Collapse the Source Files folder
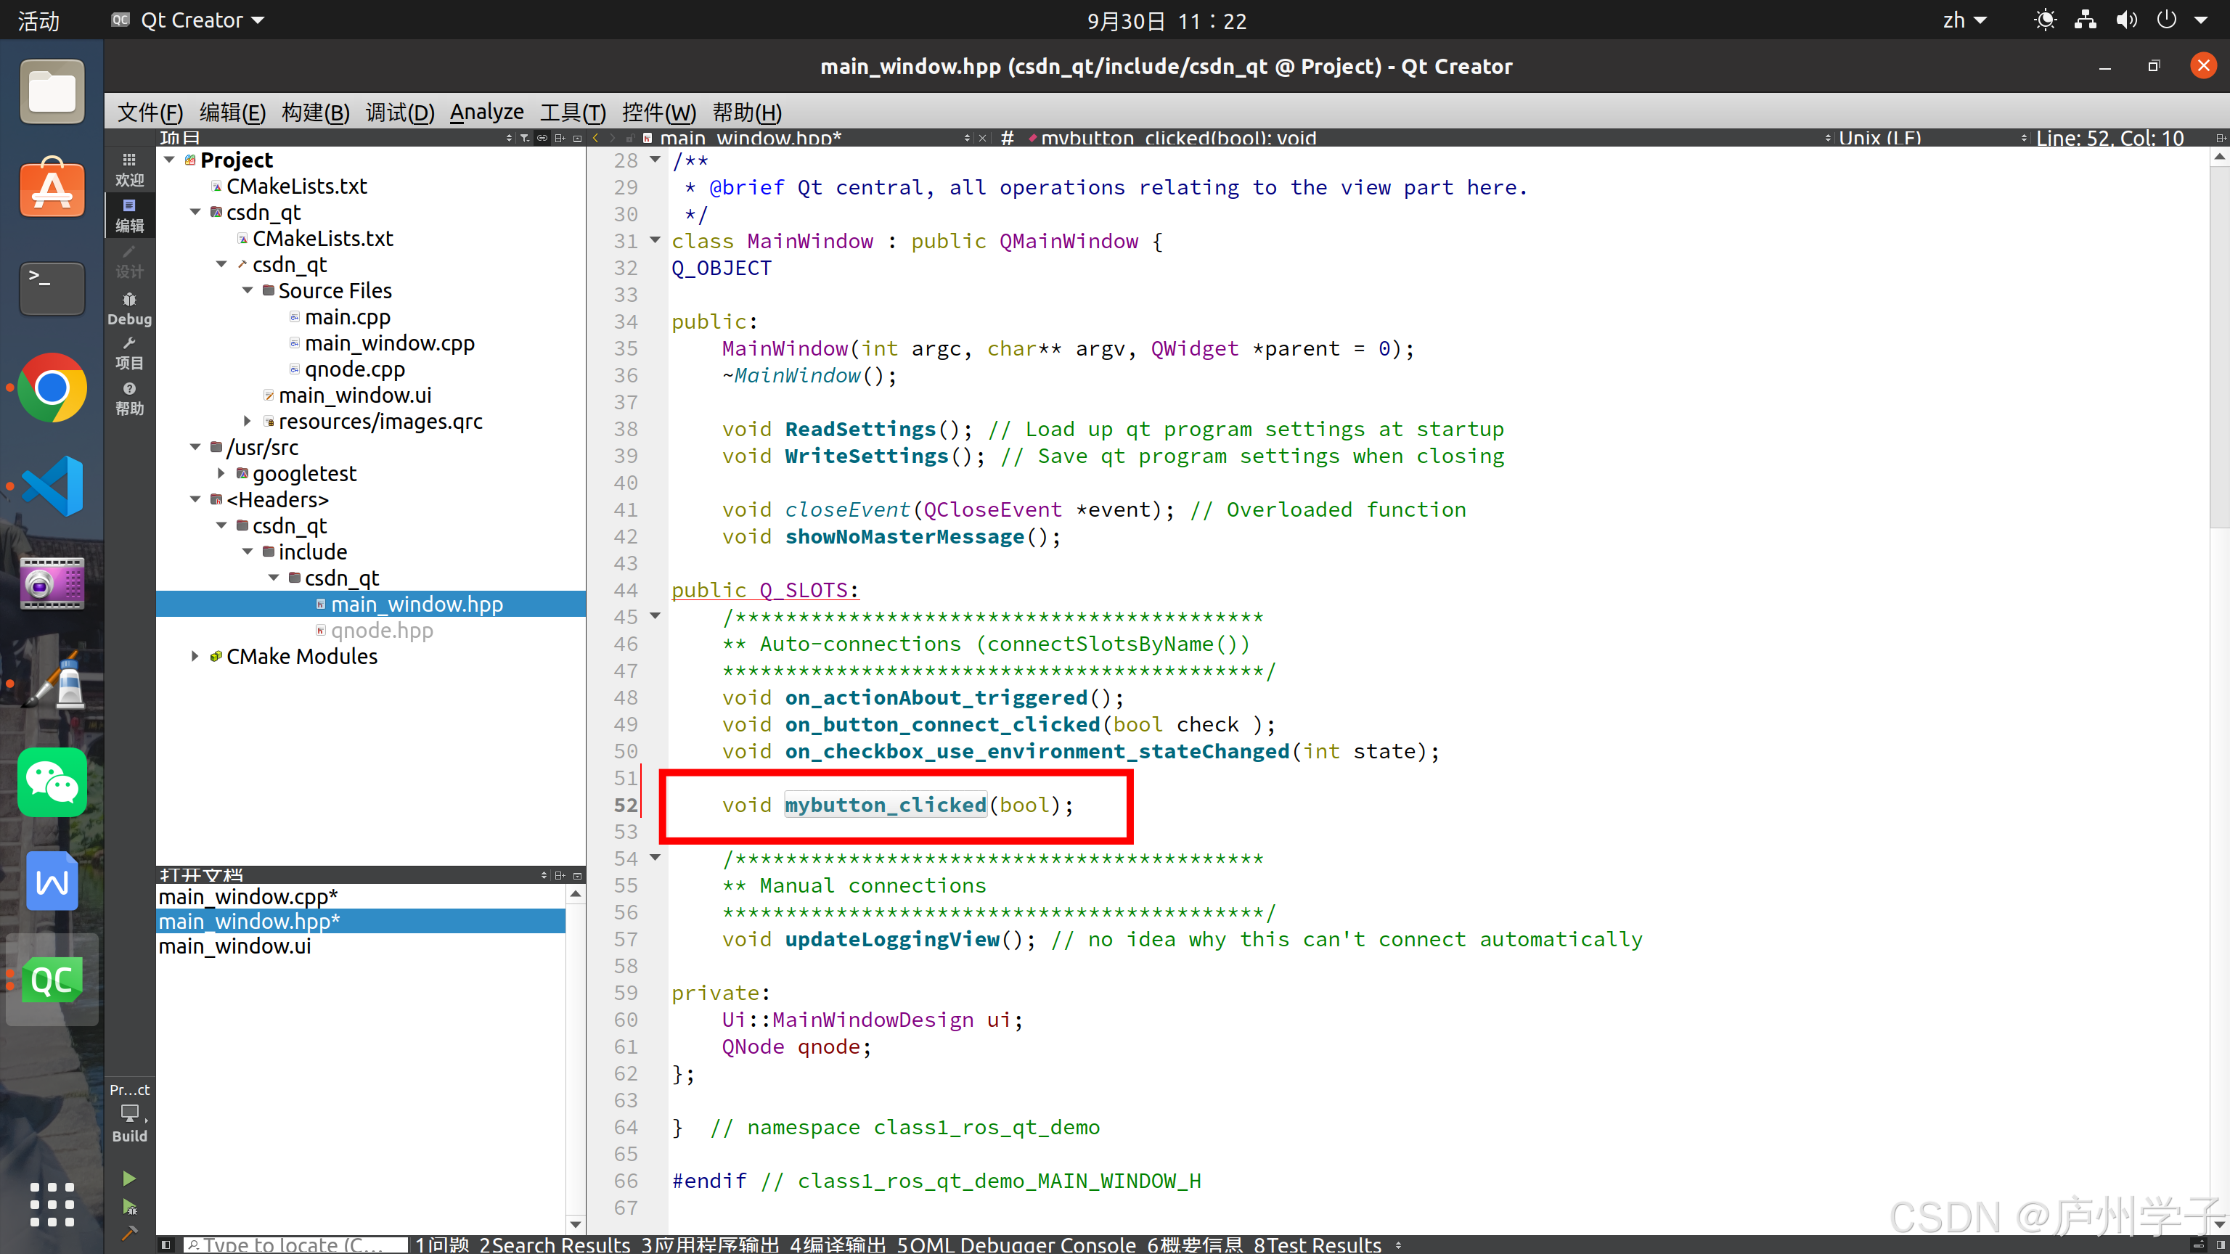Screen dimensions: 2230x1254 pyautogui.click(x=248, y=290)
